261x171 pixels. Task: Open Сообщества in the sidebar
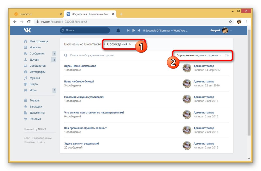point(38,66)
